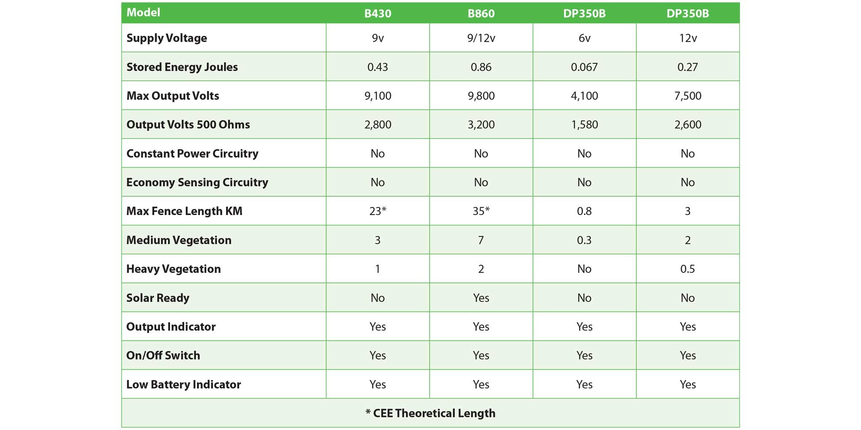Click the B430 column header
Viewport: 861px width, 430px height.
(x=378, y=13)
